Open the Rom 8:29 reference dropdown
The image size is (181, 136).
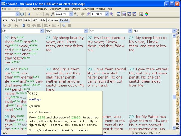click(x=71, y=14)
